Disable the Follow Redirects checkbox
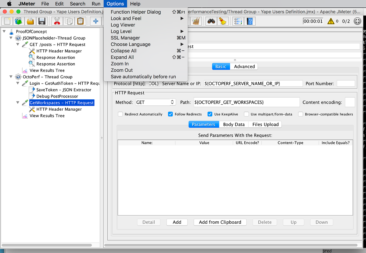The image size is (366, 253). (x=170, y=114)
